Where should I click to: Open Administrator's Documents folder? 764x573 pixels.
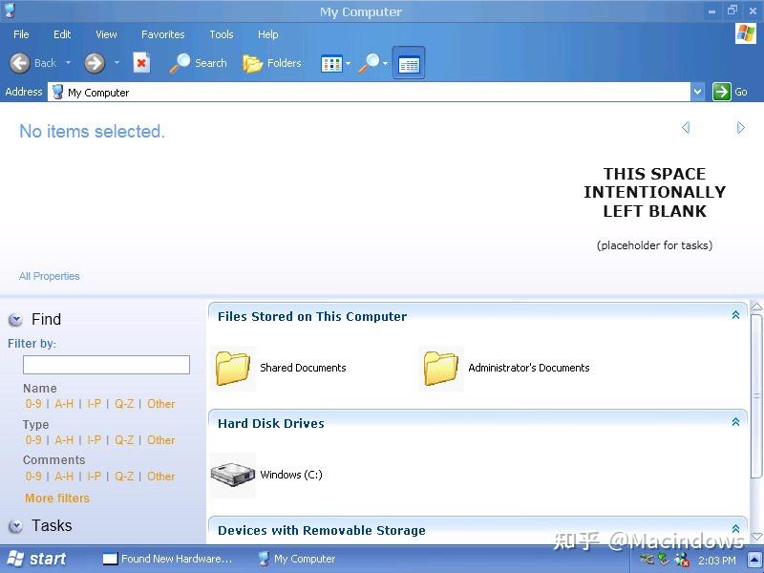(440, 366)
